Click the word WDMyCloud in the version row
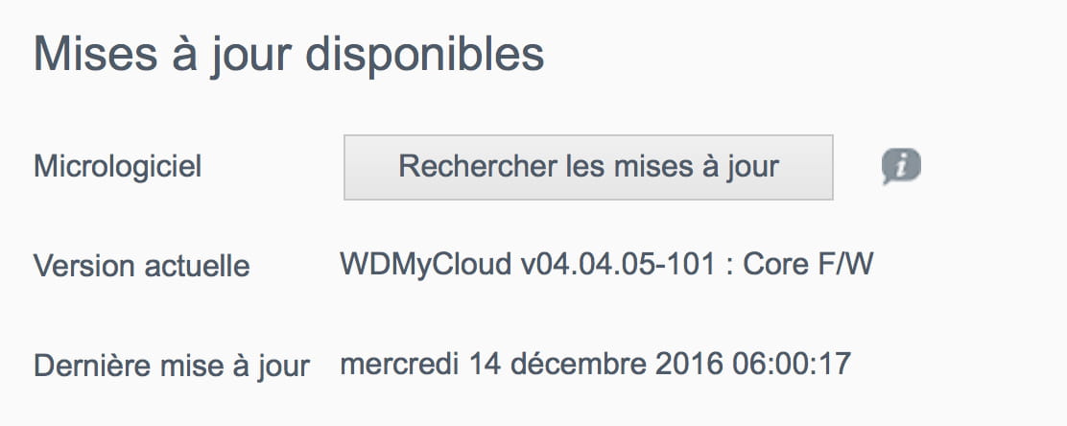 425,264
